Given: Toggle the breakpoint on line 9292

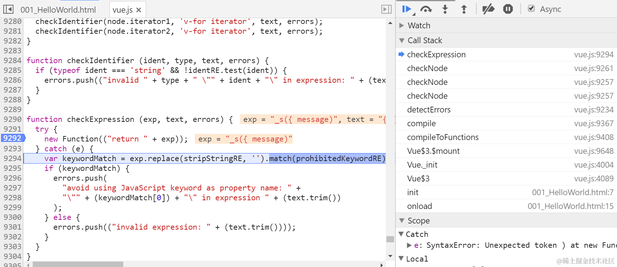Looking at the screenshot, I should pyautogui.click(x=12, y=138).
